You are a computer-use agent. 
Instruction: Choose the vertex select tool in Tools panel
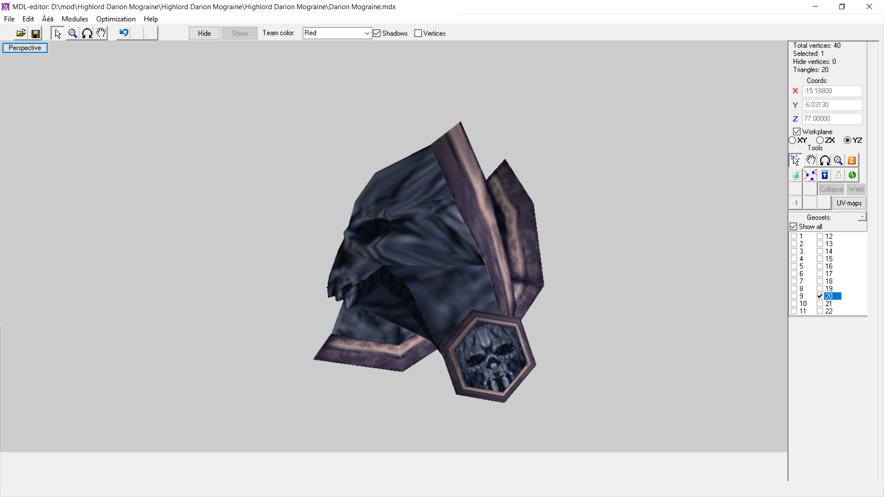pyautogui.click(x=795, y=160)
